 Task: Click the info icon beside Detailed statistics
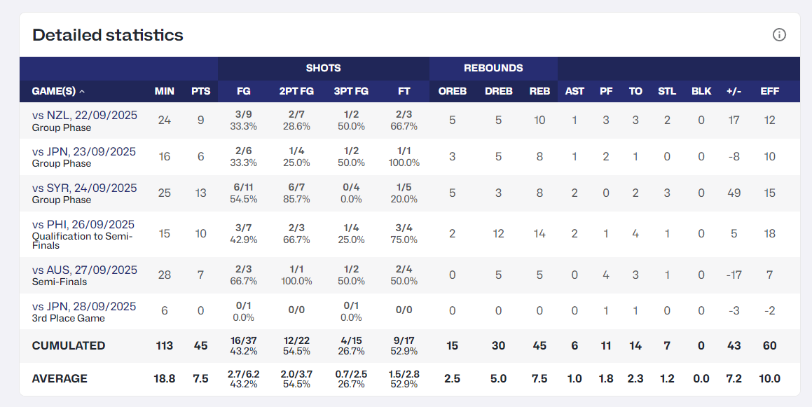(779, 35)
